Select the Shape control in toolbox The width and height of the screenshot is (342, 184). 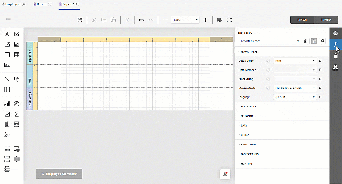coord(17,79)
